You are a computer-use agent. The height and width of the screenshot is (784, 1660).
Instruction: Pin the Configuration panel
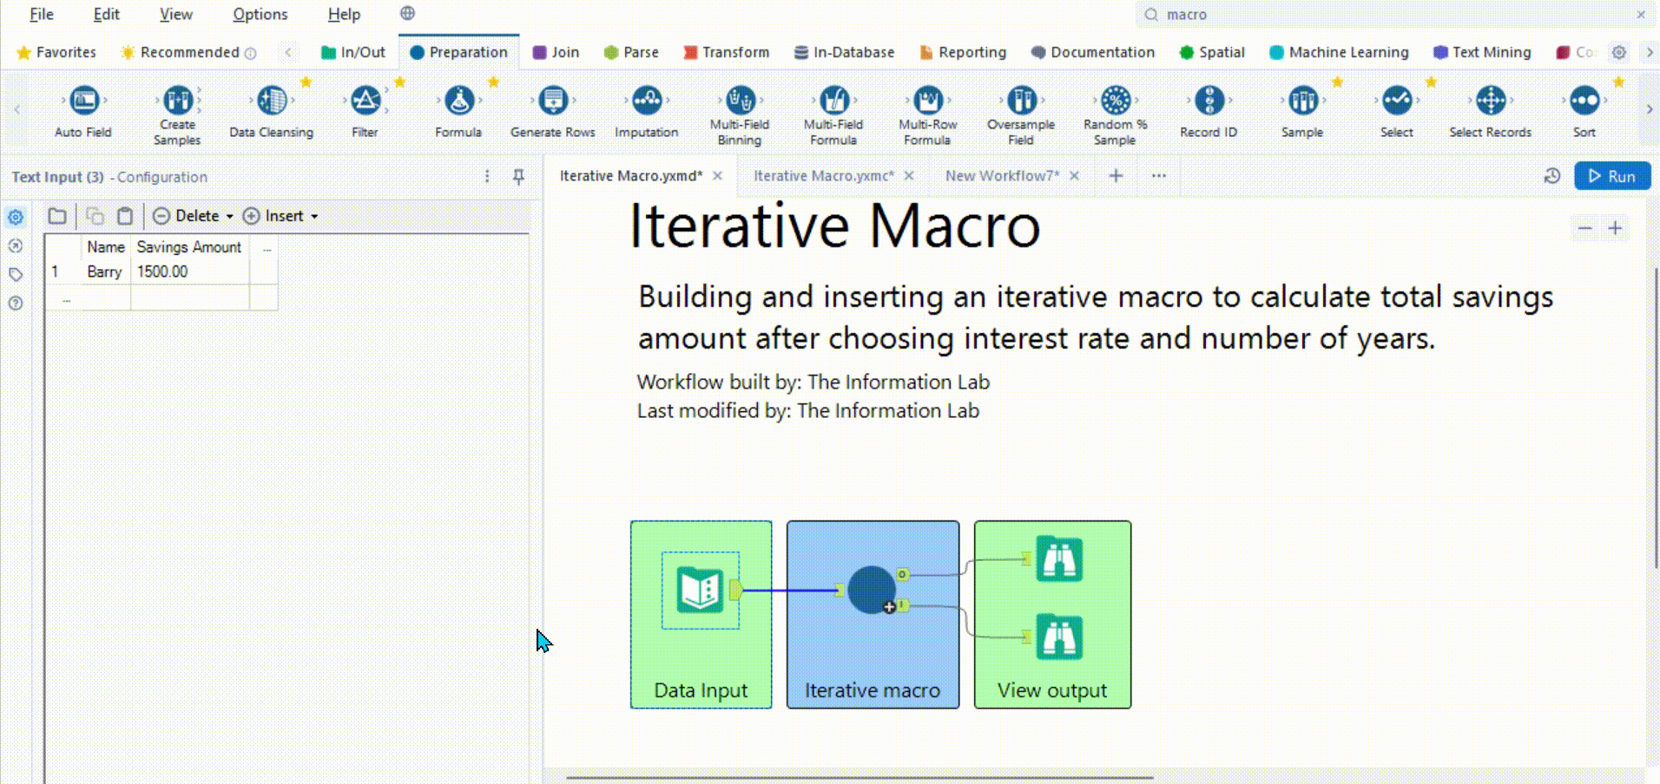[518, 177]
